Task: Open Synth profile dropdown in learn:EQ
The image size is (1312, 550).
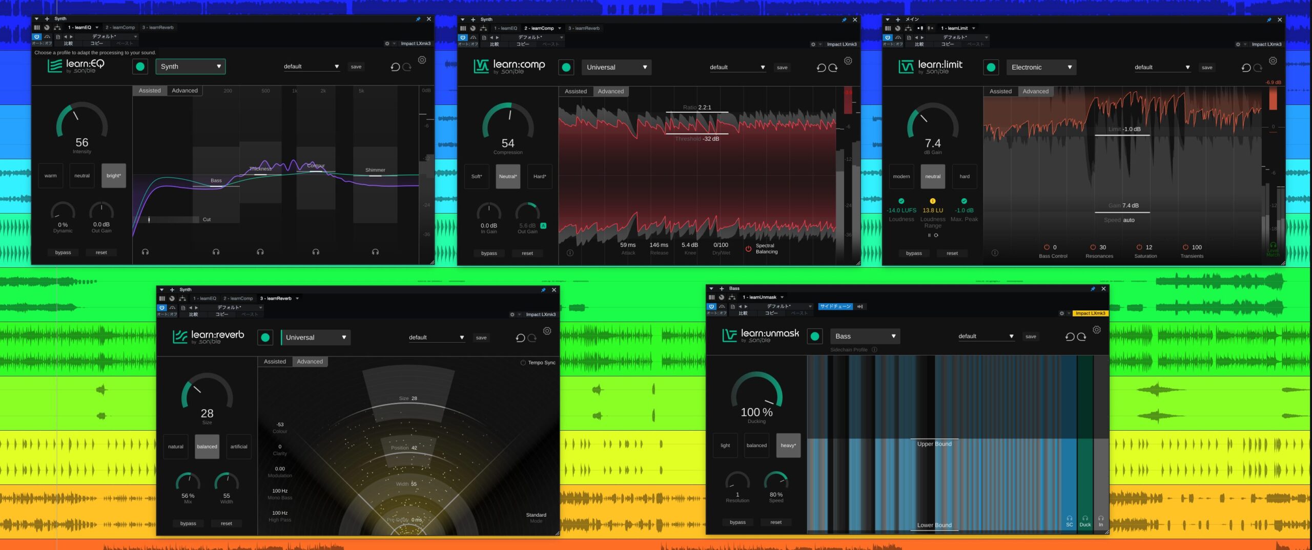Action: coord(191,67)
